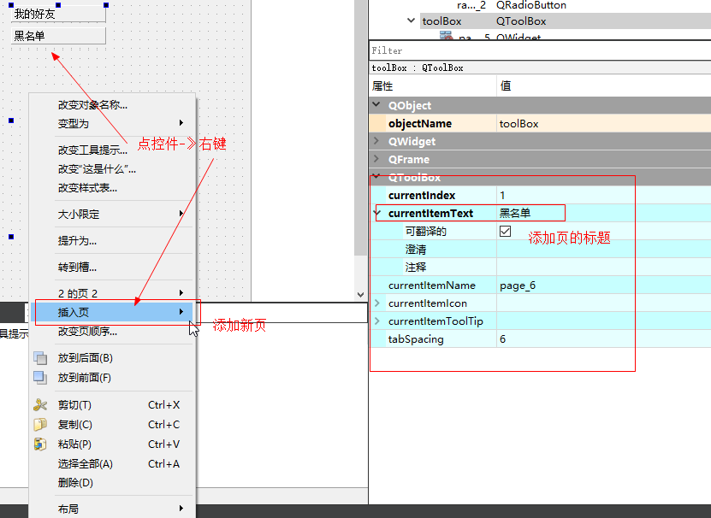The height and width of the screenshot is (518, 711).
Task: Click the 注释 property row
Action: [540, 267]
